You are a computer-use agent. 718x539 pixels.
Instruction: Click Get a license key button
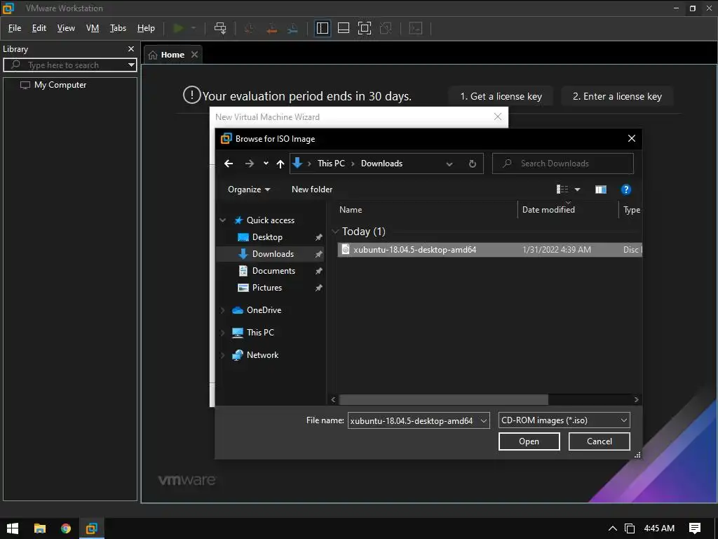pos(501,96)
